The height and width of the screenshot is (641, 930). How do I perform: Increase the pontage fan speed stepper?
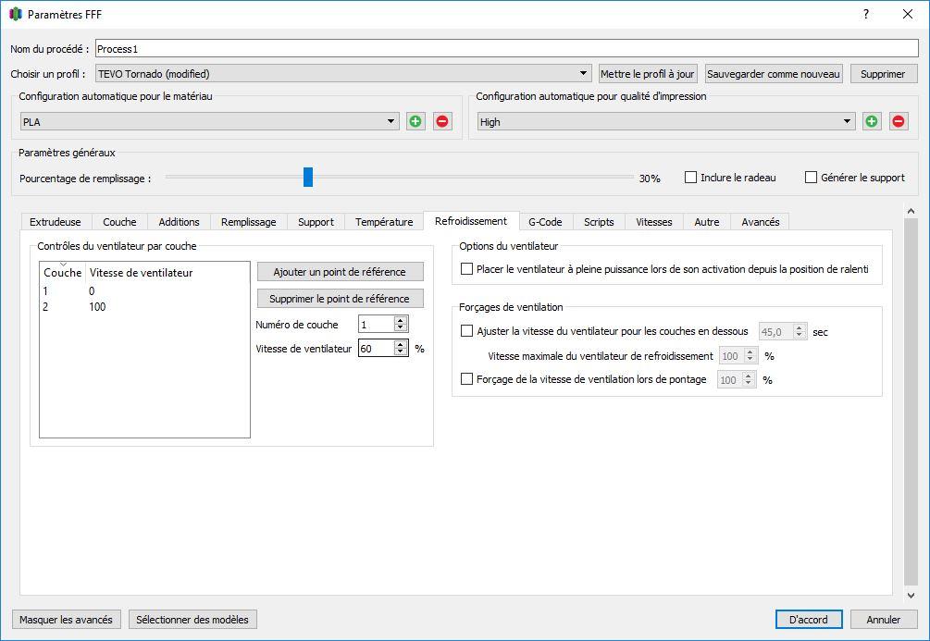coord(749,376)
